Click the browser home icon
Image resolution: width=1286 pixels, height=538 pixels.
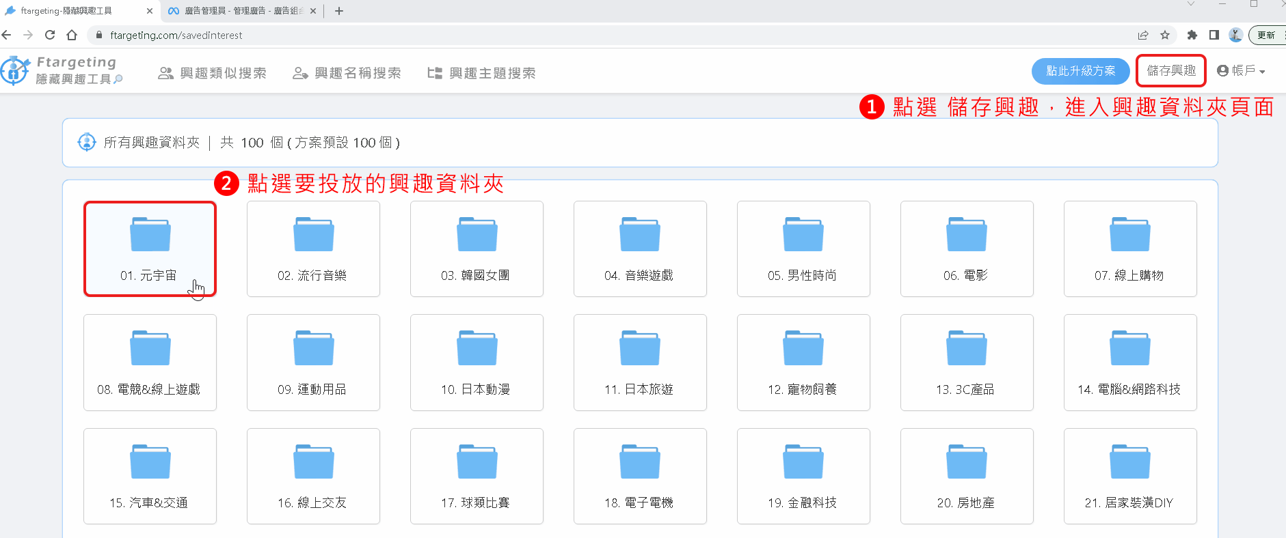coord(72,35)
